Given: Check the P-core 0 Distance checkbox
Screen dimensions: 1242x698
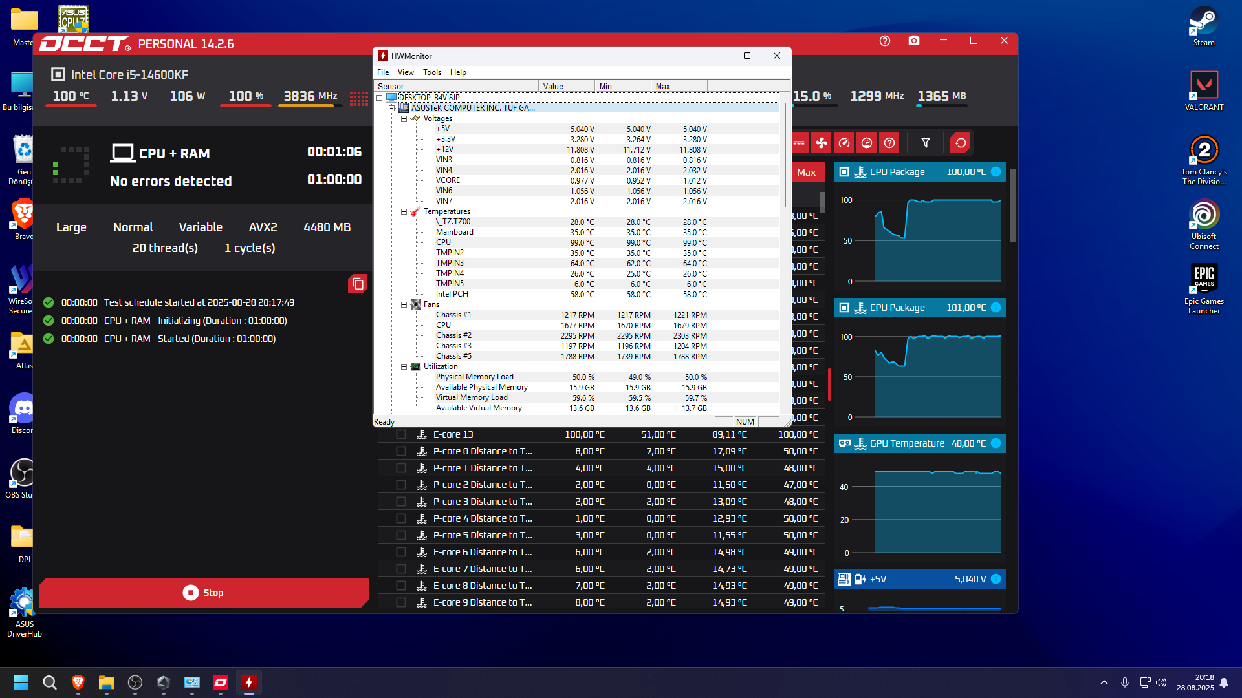Looking at the screenshot, I should coord(401,451).
